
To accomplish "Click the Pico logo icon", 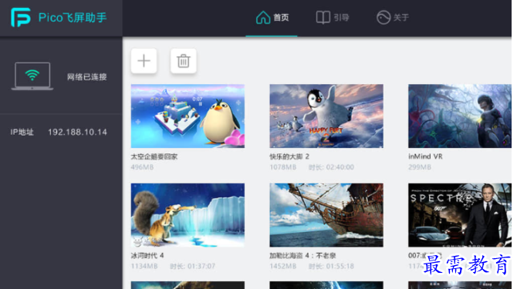I will (x=20, y=17).
